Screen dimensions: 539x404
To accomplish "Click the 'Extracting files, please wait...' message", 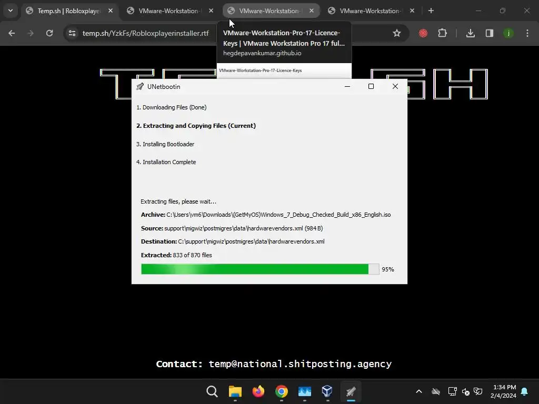I will coord(178,201).
